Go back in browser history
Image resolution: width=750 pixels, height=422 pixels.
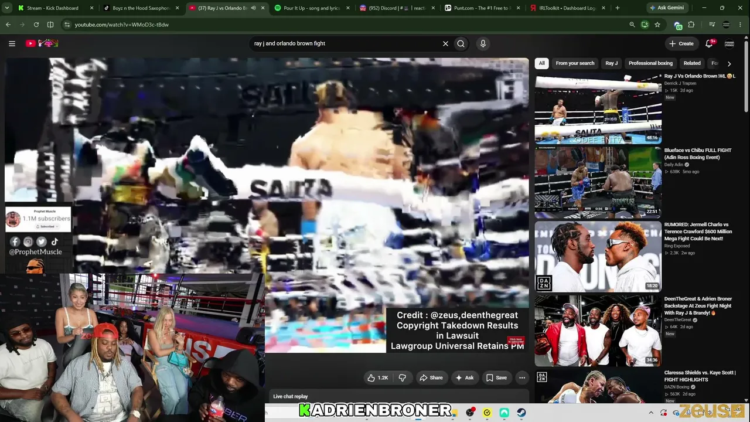tap(8, 25)
